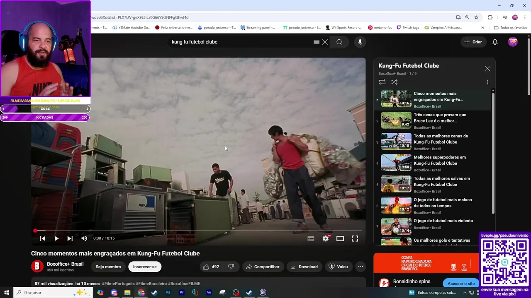The image size is (531, 298).
Task: Open Boxoffice+ Brasil channel avatar
Action: coord(37,267)
